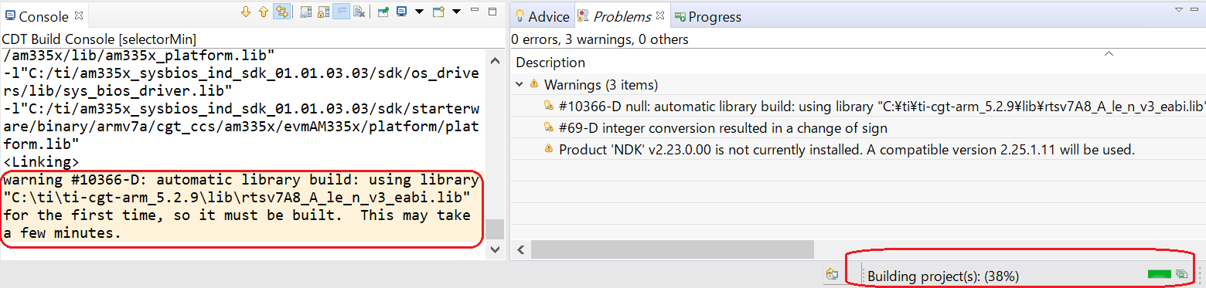Click the Problems horizontal scrollbar thumb
This screenshot has width=1206, height=288.
click(x=673, y=249)
